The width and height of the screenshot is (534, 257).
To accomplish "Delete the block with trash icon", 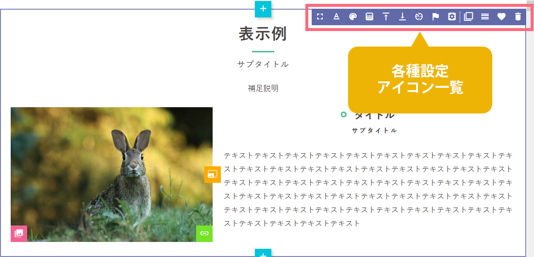I will click(518, 16).
